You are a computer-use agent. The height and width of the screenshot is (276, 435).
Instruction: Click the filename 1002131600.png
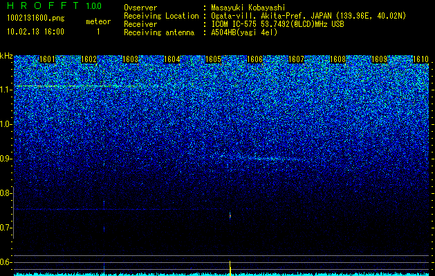pos(35,19)
